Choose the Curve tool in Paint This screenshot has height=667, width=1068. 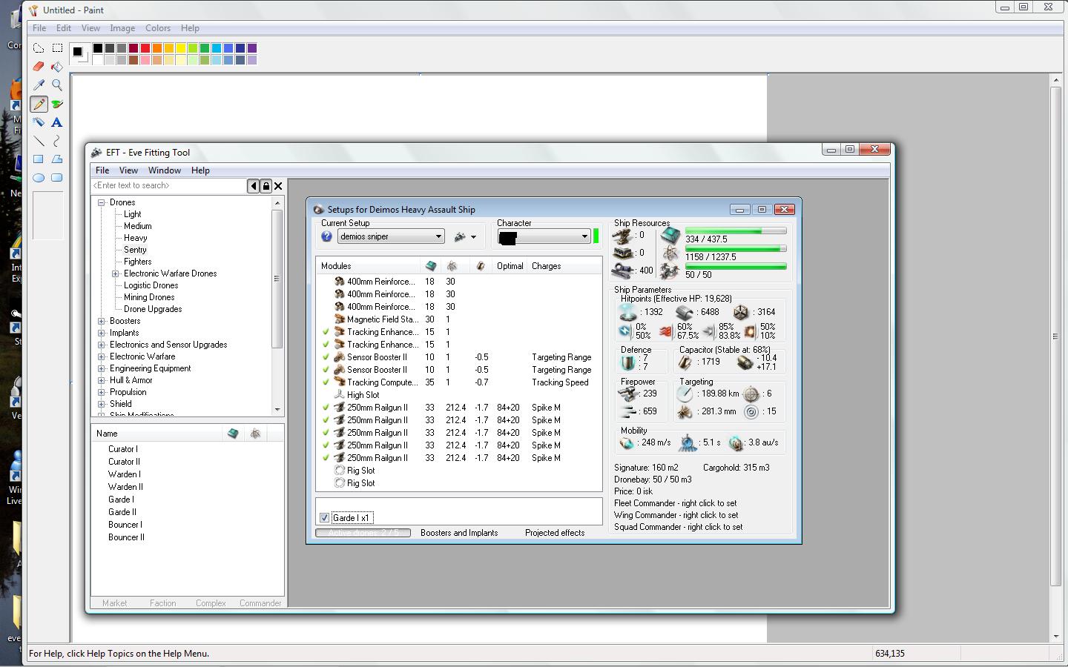coord(57,141)
